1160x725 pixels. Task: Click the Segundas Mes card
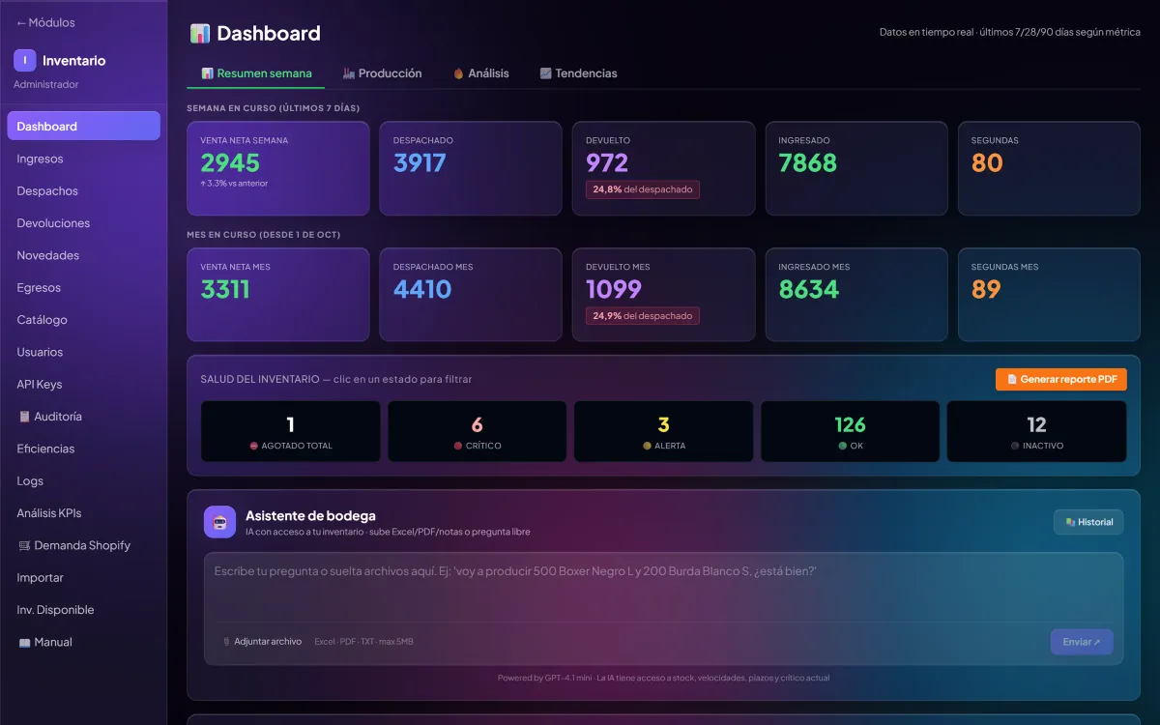[x=1049, y=295]
